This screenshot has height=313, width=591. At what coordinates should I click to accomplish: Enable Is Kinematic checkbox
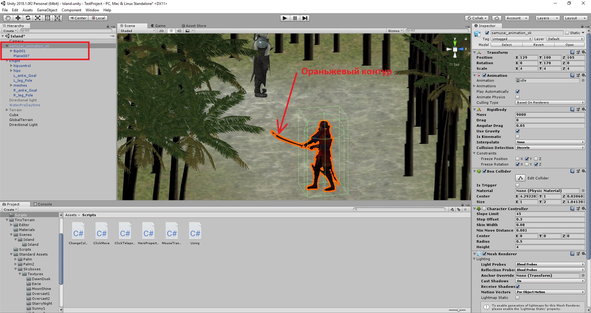point(517,137)
